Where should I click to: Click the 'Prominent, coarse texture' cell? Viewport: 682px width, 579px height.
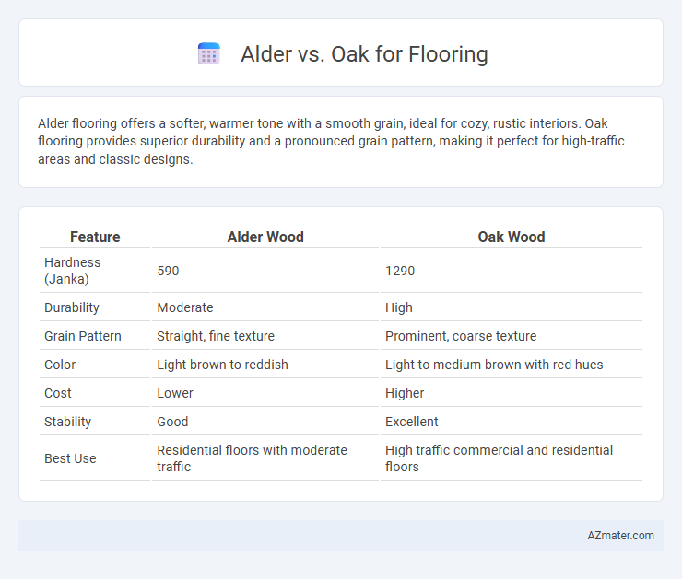(x=461, y=336)
